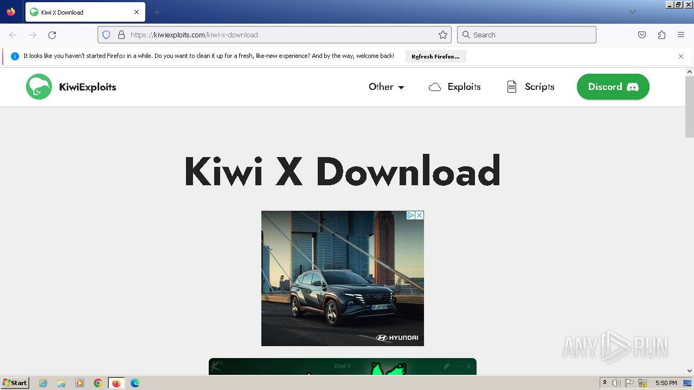The image size is (694, 390).
Task: Close the Hyundai ad with X icon
Action: pyautogui.click(x=419, y=215)
